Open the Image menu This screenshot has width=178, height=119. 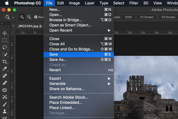click(x=74, y=3)
